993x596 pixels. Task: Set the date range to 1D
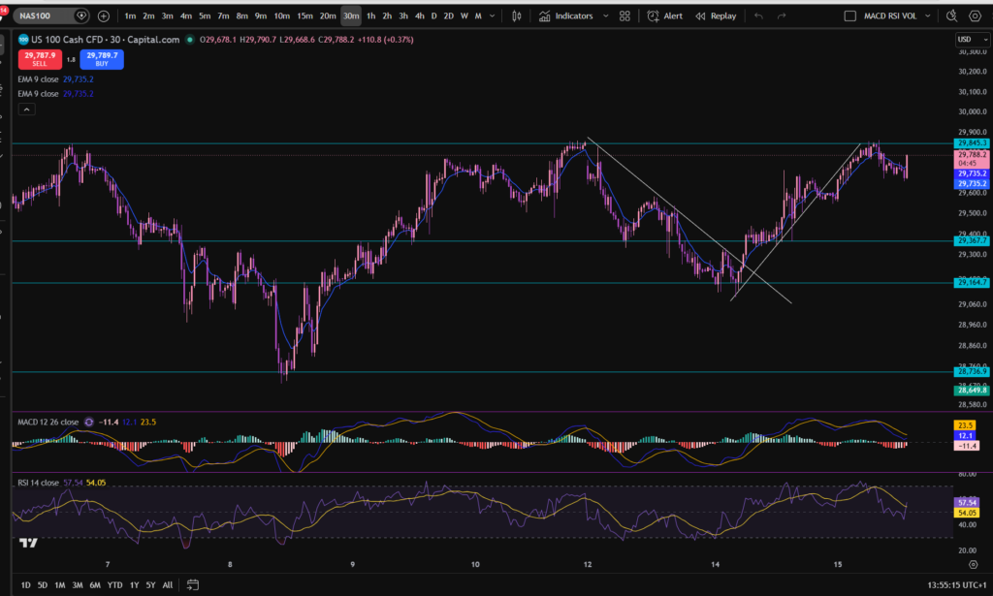pyautogui.click(x=25, y=585)
